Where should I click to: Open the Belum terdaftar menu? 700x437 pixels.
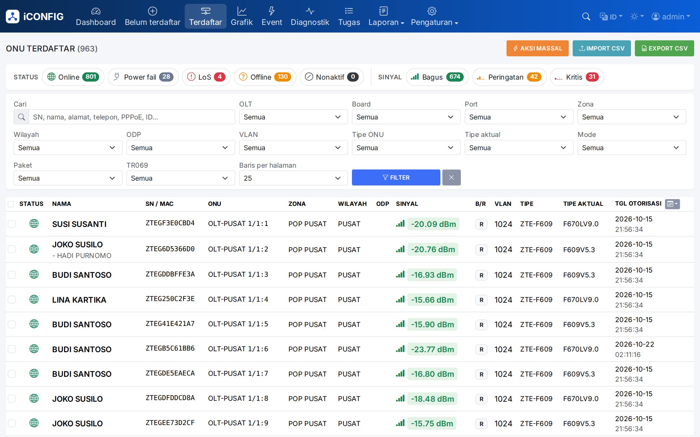[152, 17]
